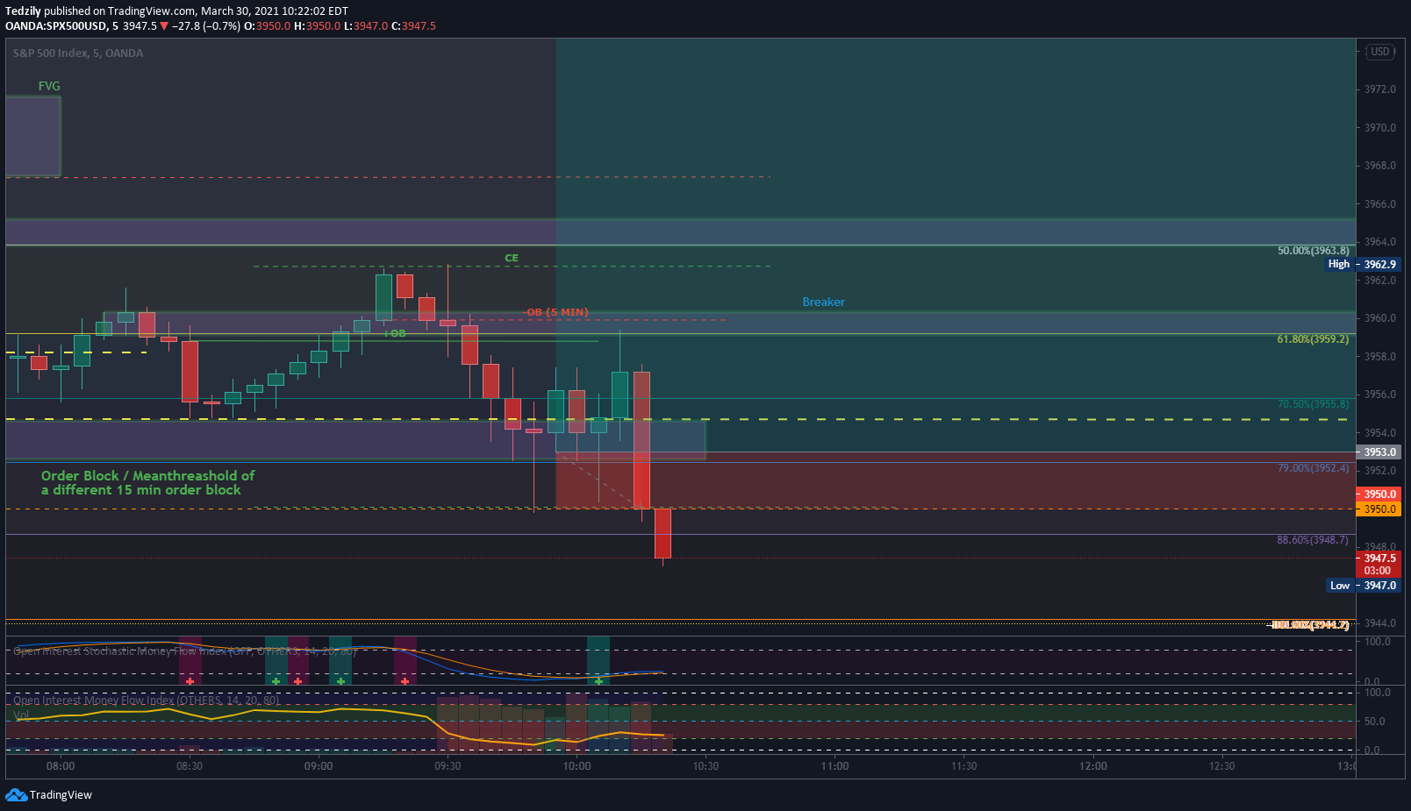Click the 70.50%(3955.8) fib level label

(x=1313, y=404)
